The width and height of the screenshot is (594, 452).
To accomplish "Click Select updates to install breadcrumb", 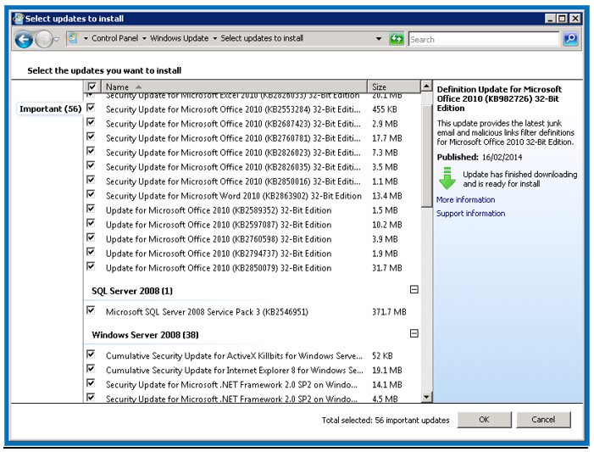I will (262, 38).
